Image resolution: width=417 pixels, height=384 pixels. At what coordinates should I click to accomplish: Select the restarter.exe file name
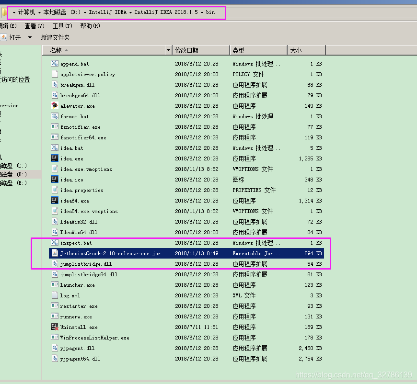pyautogui.click(x=79, y=306)
